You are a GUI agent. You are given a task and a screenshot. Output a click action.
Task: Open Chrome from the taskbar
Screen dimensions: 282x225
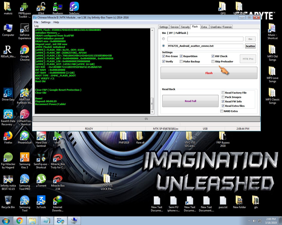click(20, 220)
